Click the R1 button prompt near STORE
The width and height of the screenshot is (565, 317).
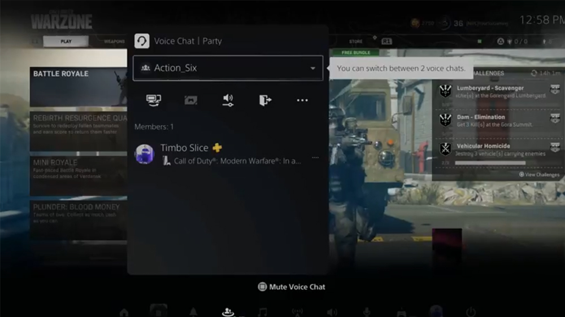386,41
